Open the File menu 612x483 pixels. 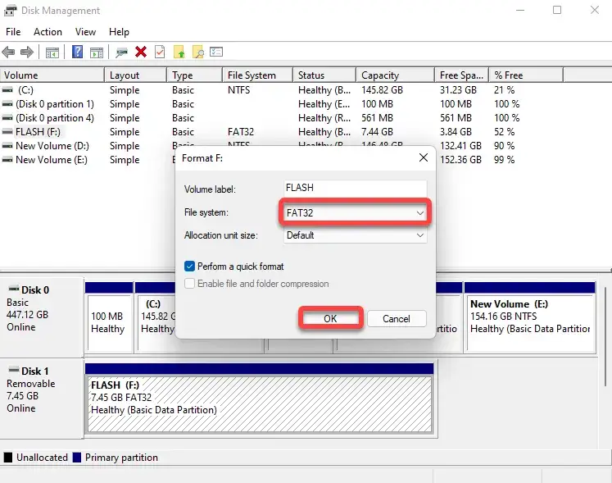click(x=13, y=32)
